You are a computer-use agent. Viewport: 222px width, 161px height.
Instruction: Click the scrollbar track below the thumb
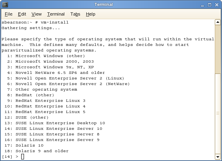[218, 113]
